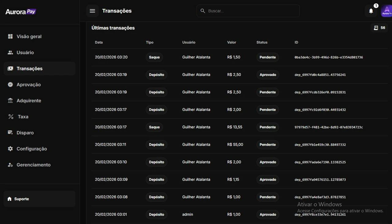The height and width of the screenshot is (224, 392).
Task: Click the Aurora Pay logo
Action: (21, 12)
